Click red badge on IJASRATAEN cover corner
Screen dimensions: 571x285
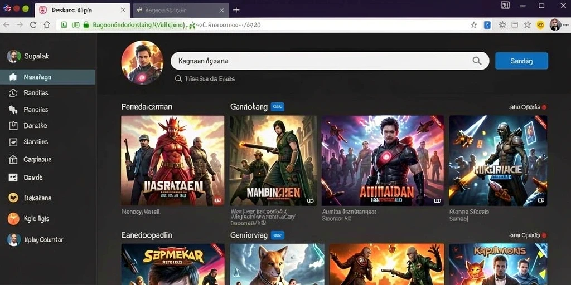pyautogui.click(x=218, y=200)
